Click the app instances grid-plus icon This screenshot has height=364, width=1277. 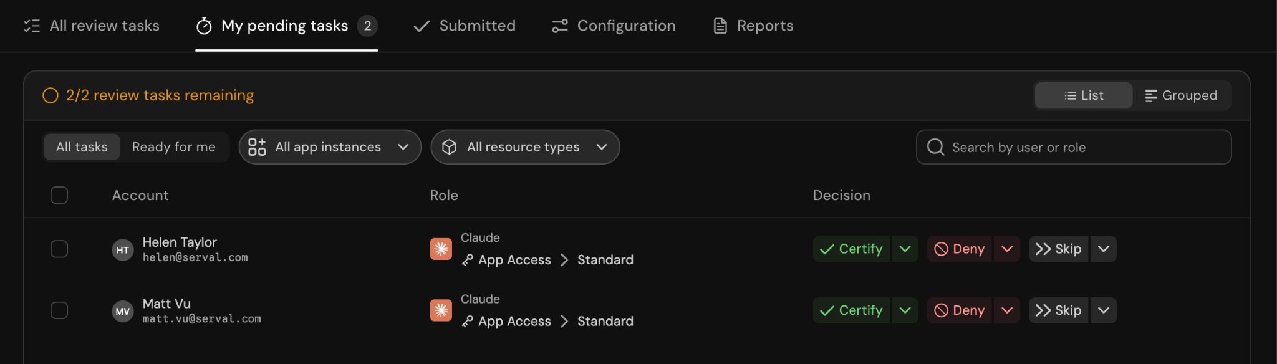click(x=257, y=147)
